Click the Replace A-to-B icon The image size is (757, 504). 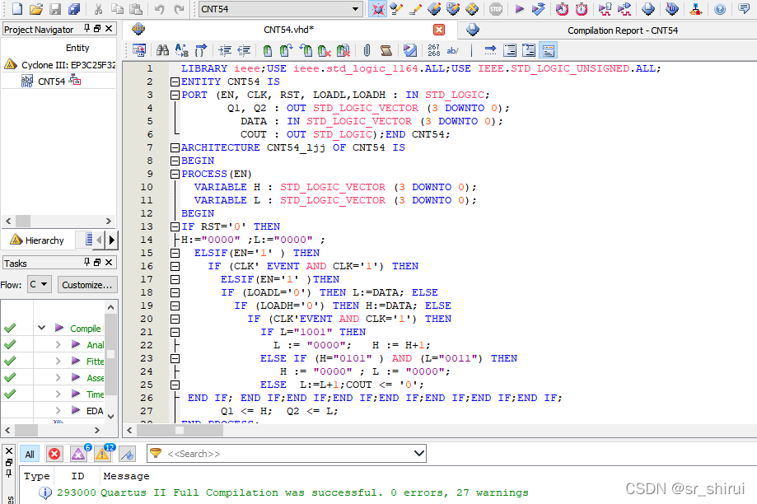[x=181, y=50]
